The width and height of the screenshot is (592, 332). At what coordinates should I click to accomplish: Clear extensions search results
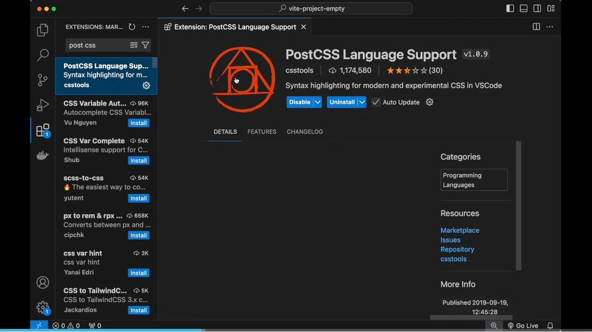(x=134, y=46)
